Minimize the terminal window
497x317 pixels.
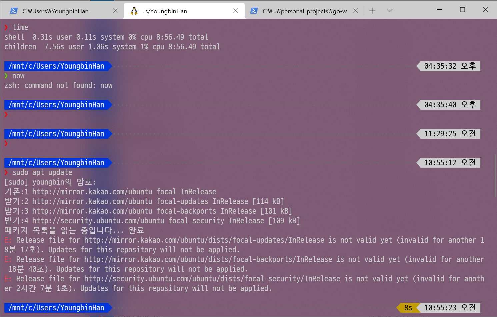(439, 10)
